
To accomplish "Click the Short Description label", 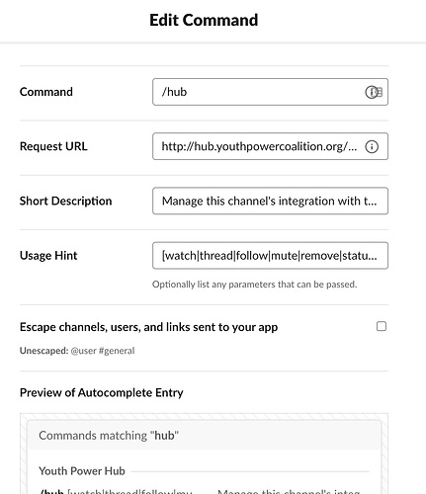I will [x=65, y=201].
